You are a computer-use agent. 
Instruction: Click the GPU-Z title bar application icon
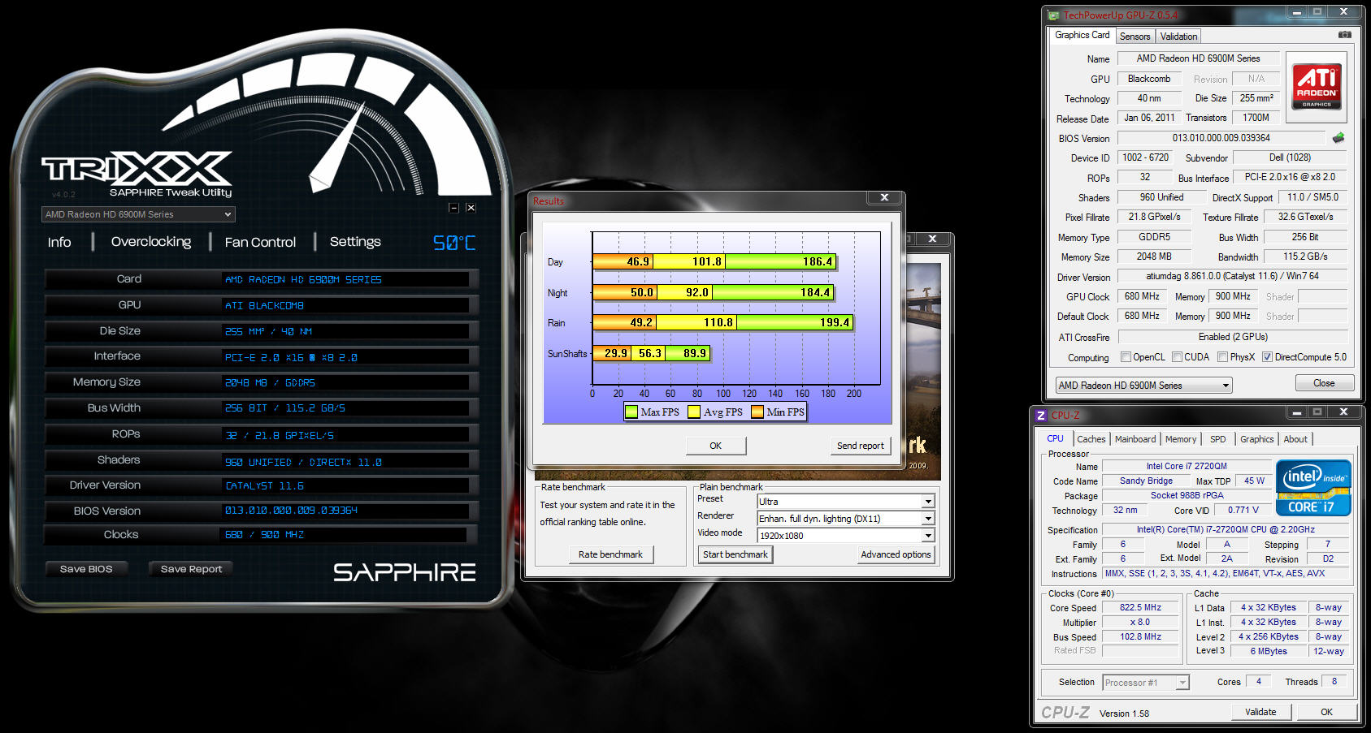click(1054, 15)
